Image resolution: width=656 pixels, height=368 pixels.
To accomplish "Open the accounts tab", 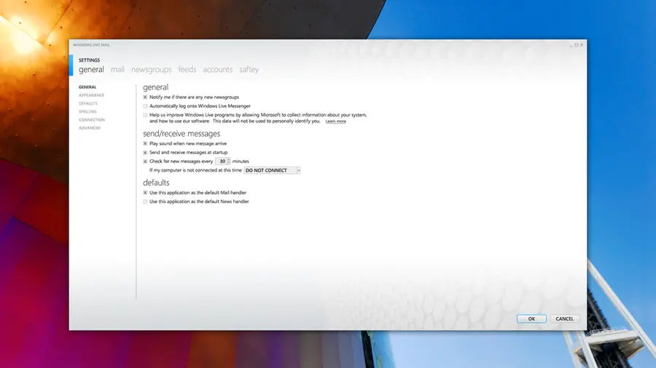I will pos(217,69).
